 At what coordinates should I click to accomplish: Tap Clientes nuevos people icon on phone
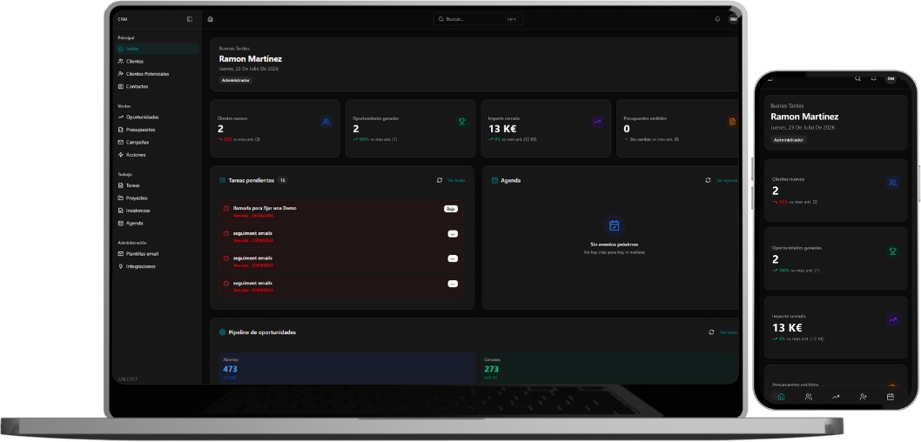click(x=893, y=183)
